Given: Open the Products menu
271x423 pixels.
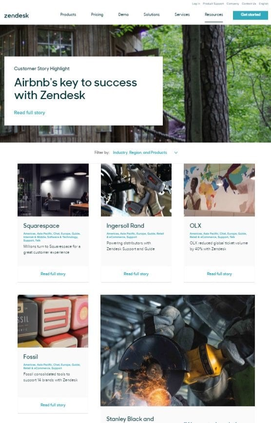Looking at the screenshot, I should [68, 15].
